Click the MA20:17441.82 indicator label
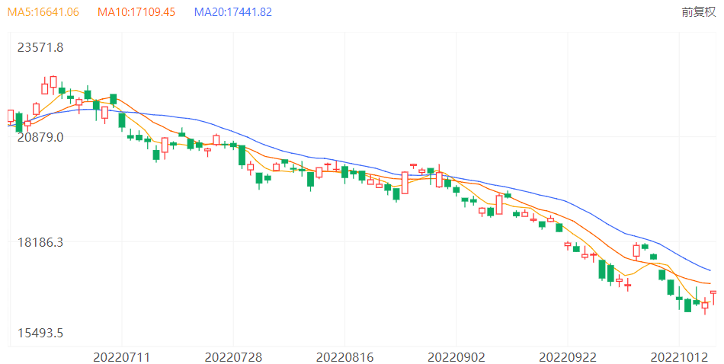The height and width of the screenshot is (364, 724). tap(233, 12)
